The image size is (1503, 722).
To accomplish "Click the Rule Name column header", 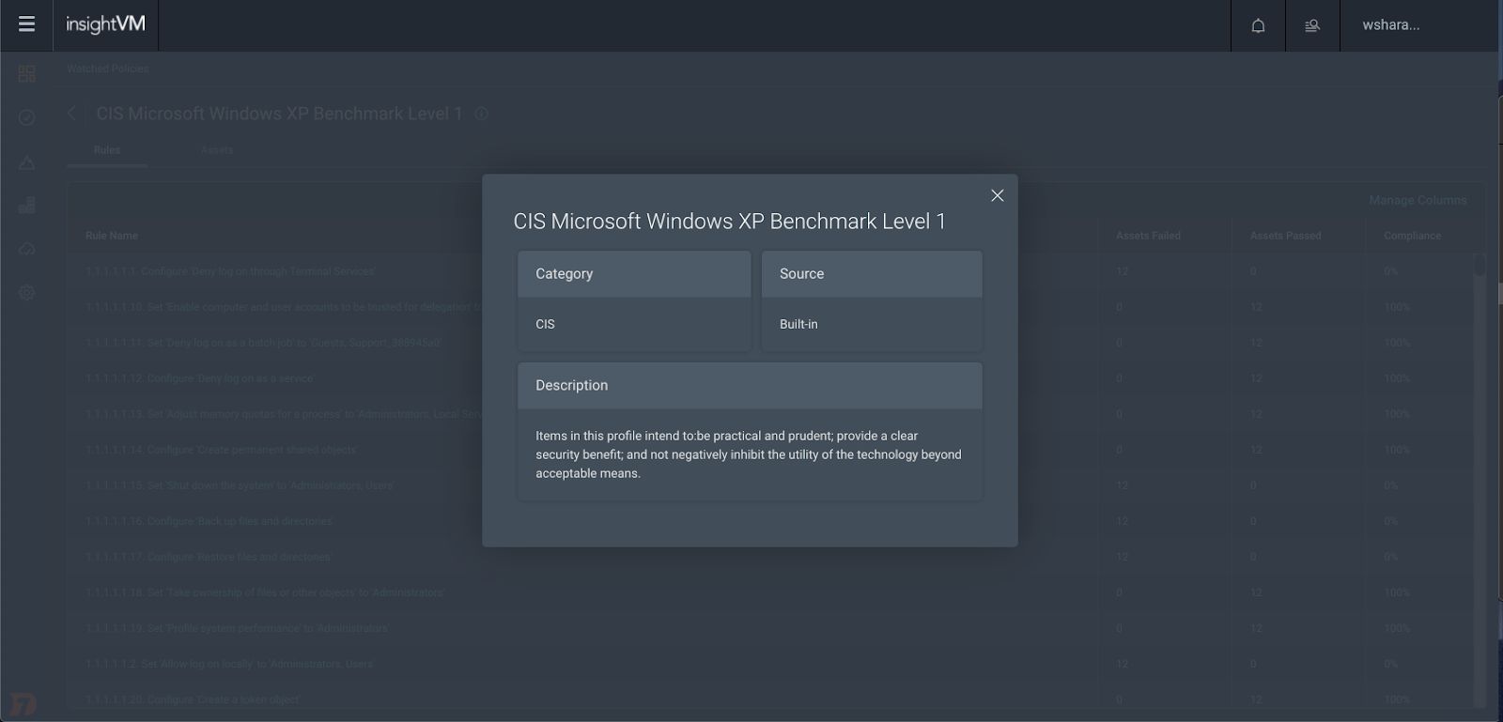I will pyautogui.click(x=111, y=236).
